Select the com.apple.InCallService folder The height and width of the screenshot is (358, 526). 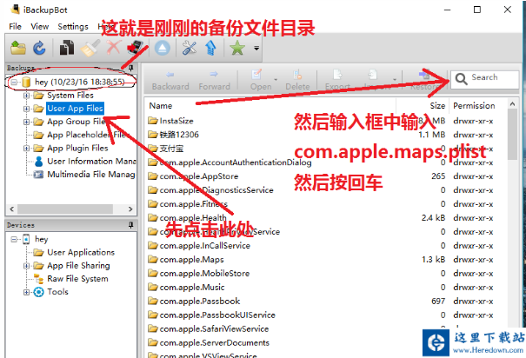[x=205, y=246]
